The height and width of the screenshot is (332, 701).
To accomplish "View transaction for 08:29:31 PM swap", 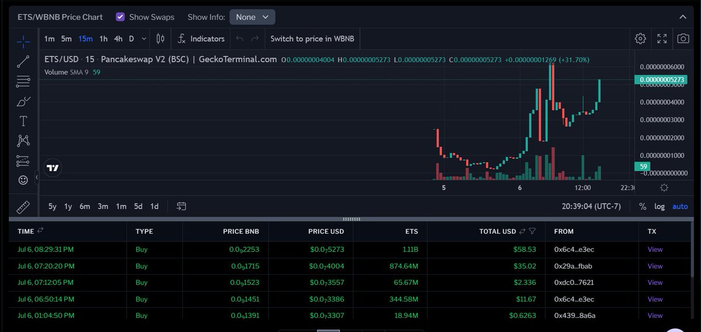I will click(x=655, y=249).
